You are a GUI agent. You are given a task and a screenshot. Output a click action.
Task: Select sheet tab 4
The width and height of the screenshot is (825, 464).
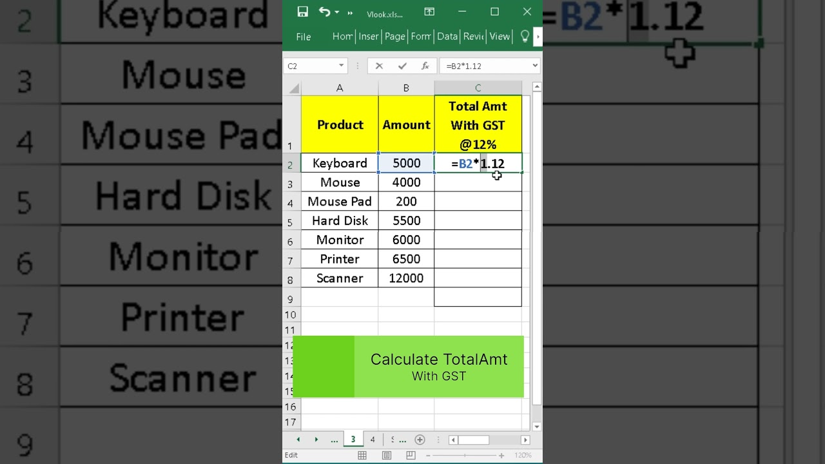pos(372,440)
